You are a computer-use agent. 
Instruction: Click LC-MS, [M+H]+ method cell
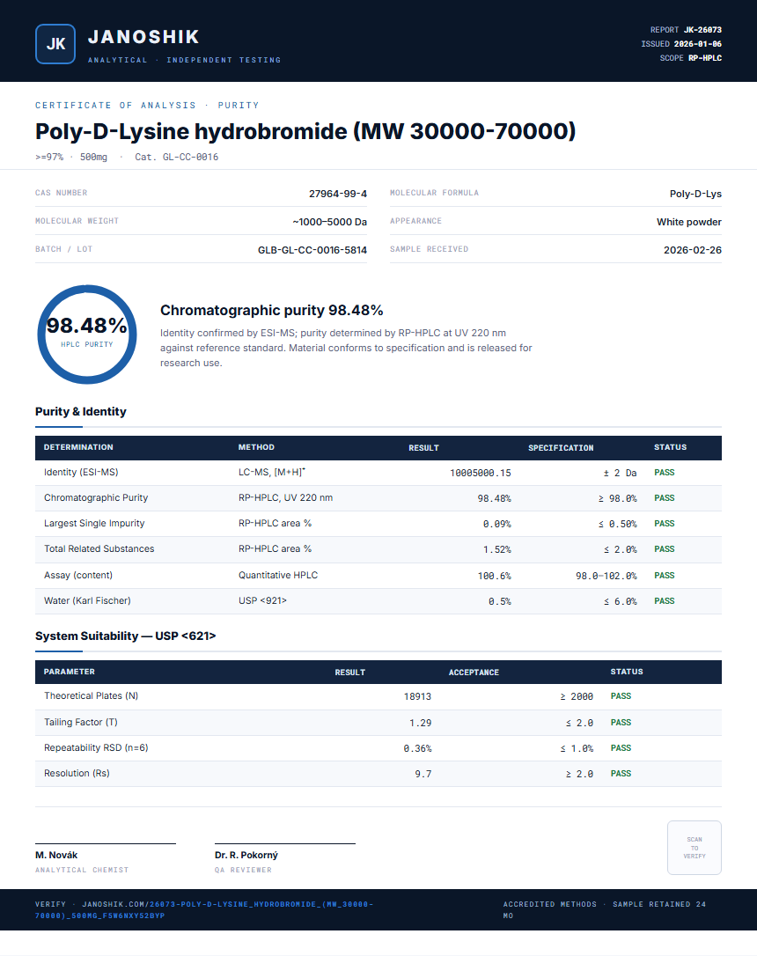click(x=272, y=473)
